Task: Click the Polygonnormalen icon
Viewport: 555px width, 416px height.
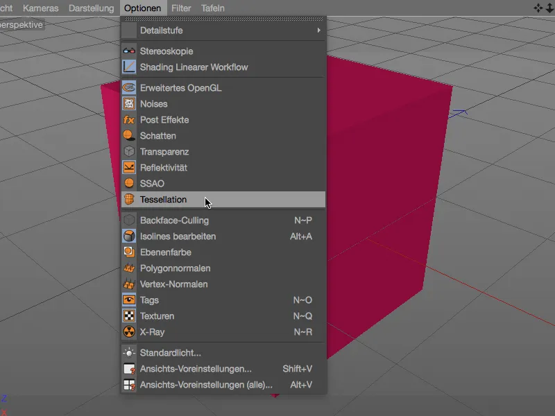Action: (129, 268)
